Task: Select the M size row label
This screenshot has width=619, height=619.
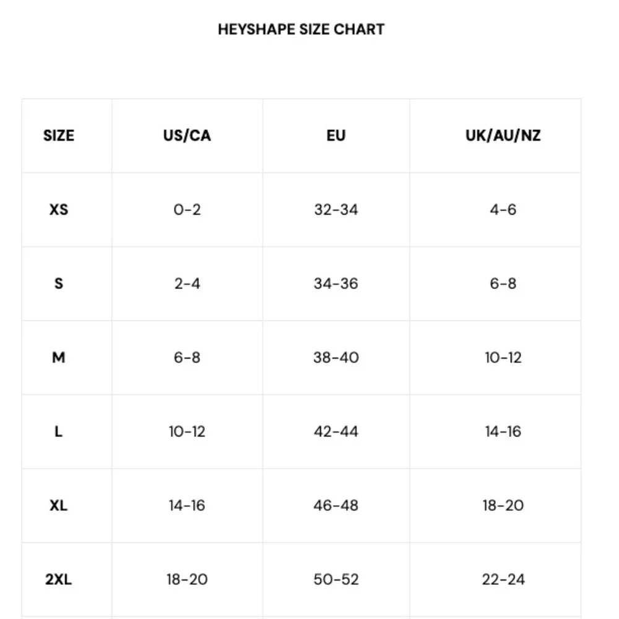Action: pos(59,357)
